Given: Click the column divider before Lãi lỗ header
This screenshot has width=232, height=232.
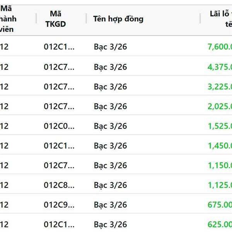Looking at the screenshot, I should click(x=200, y=19).
